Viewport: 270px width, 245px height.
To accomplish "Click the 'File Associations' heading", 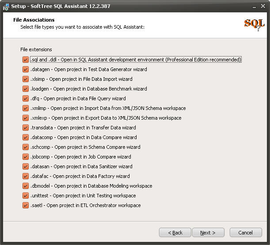I will [34, 20].
